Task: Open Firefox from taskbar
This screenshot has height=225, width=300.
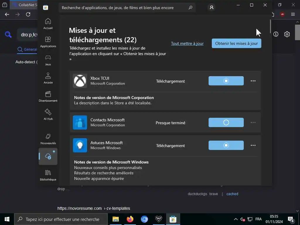Action: [x=130, y=219]
